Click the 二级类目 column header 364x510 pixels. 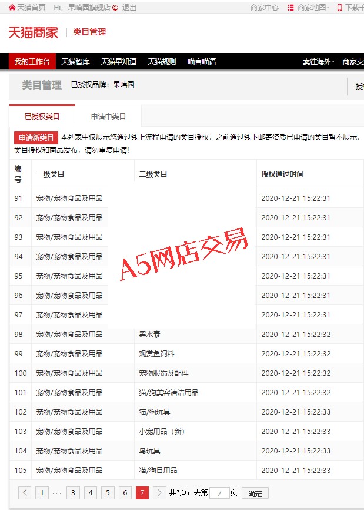153,174
